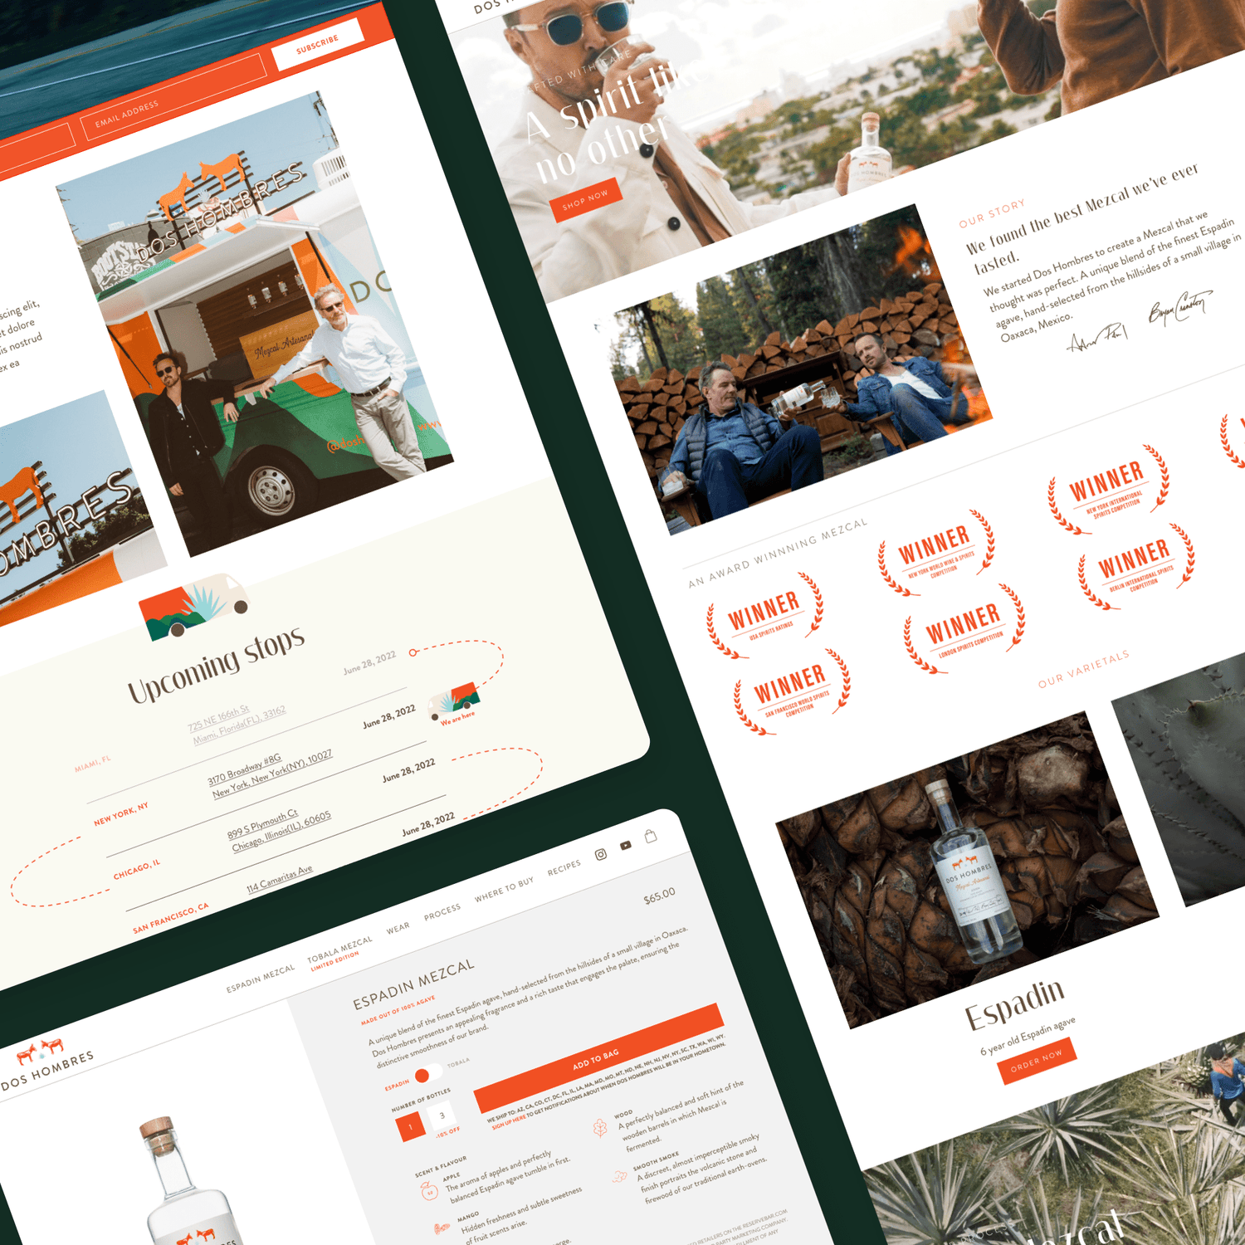Select the 3 bottles quantity option
The height and width of the screenshot is (1245, 1245).
point(442,1116)
